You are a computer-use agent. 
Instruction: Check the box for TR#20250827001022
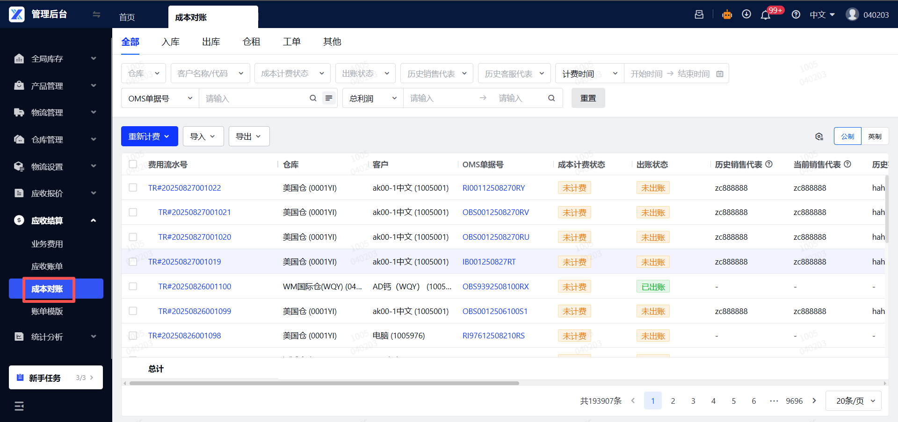tap(133, 188)
